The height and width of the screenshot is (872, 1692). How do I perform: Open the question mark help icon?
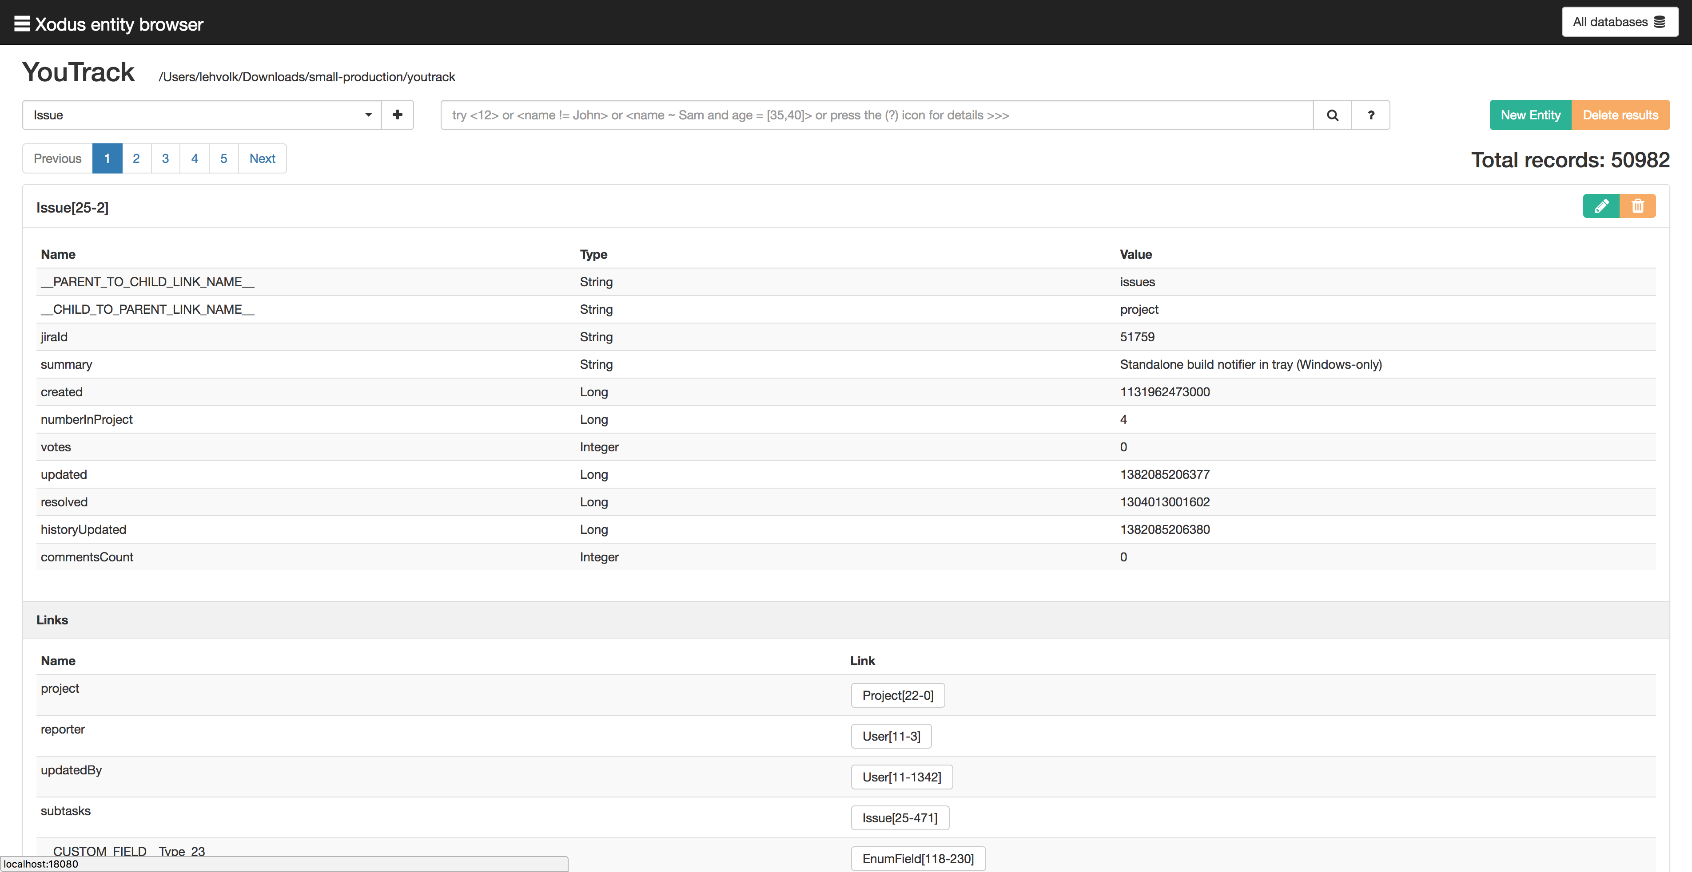tap(1371, 115)
